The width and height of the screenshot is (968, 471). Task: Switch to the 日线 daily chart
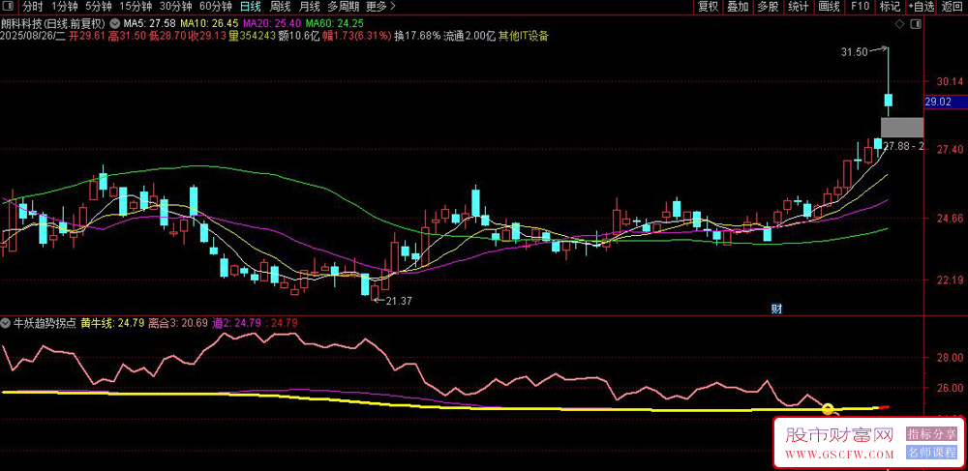(250, 7)
